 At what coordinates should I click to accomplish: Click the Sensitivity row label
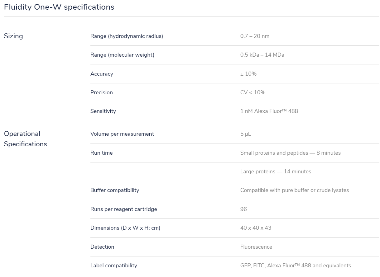(x=103, y=111)
